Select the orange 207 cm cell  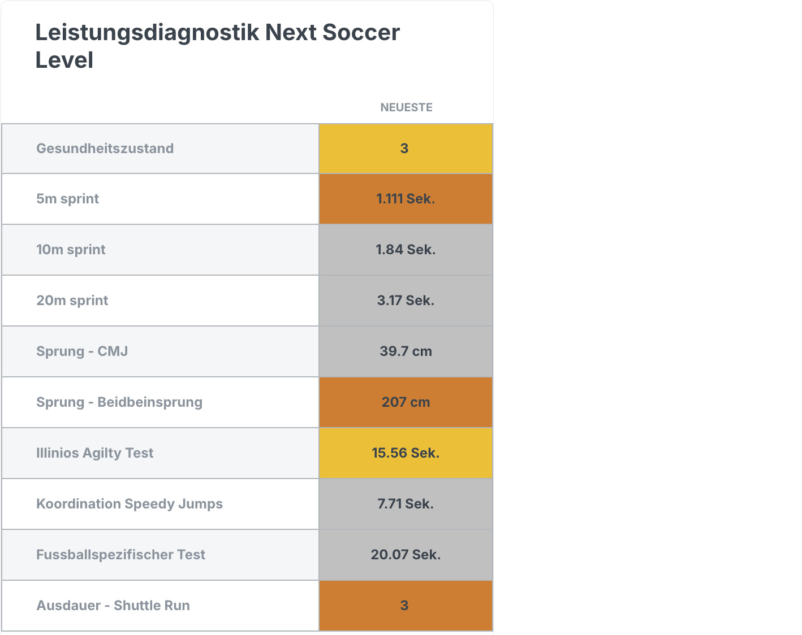tap(406, 402)
